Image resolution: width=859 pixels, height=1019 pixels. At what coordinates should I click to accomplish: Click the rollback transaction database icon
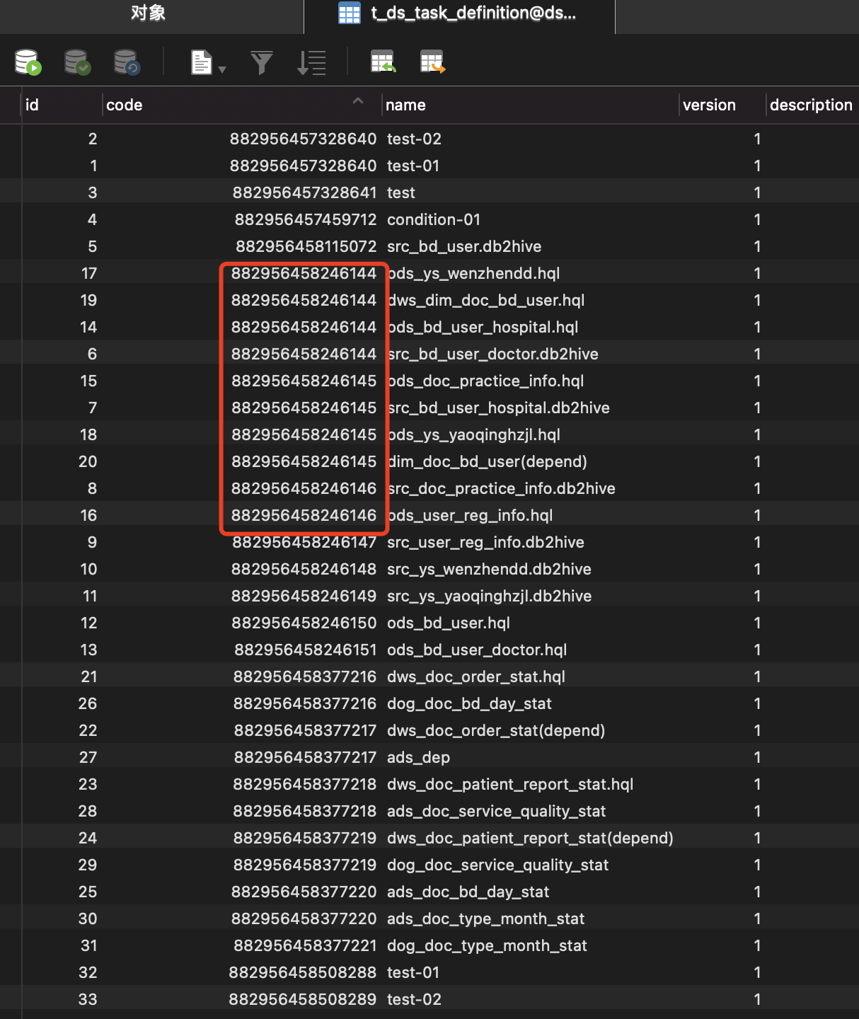click(127, 62)
